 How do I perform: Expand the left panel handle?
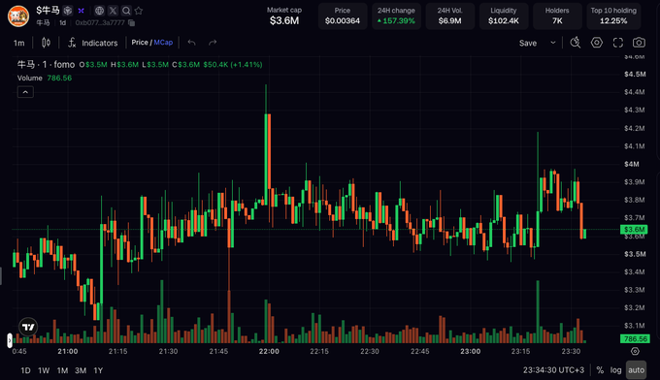(10, 340)
